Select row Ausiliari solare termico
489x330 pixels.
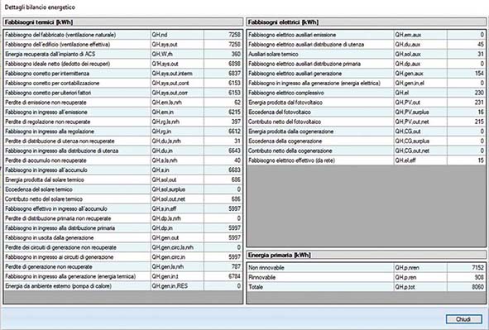point(366,54)
